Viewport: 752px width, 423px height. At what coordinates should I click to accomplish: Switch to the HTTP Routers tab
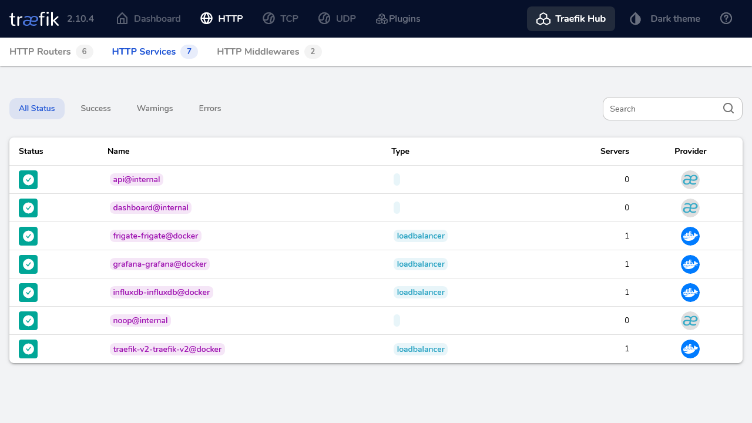click(51, 52)
